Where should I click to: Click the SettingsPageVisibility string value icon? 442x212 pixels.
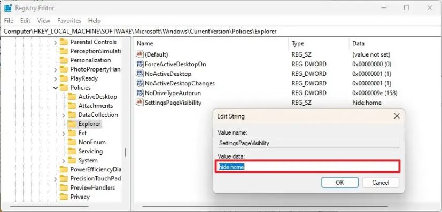tap(139, 103)
